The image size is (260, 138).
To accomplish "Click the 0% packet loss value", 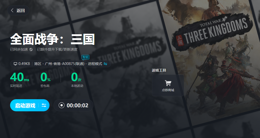I will pos(46,77).
